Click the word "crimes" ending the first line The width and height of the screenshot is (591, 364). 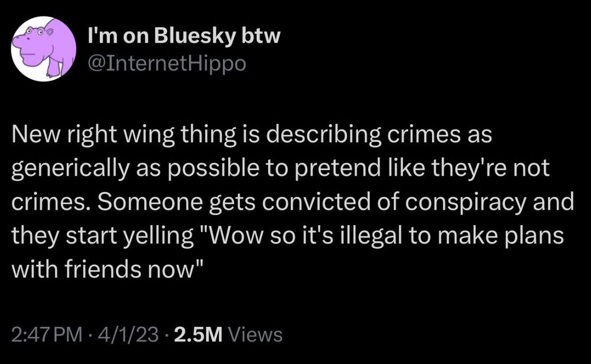pyautogui.click(x=424, y=135)
